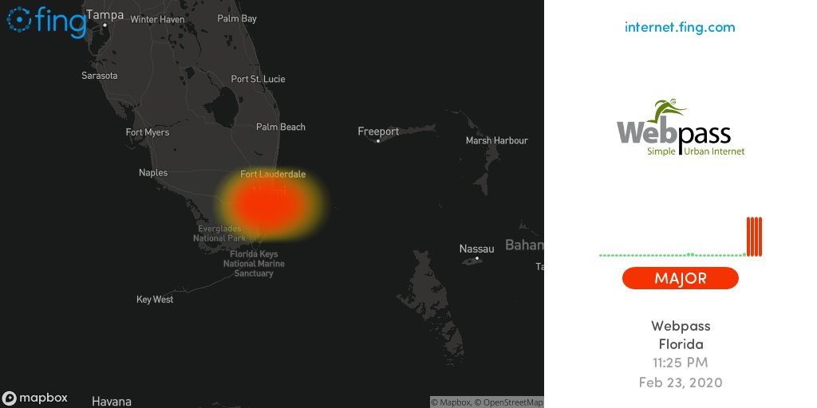Click the Florida region text

coord(681,344)
